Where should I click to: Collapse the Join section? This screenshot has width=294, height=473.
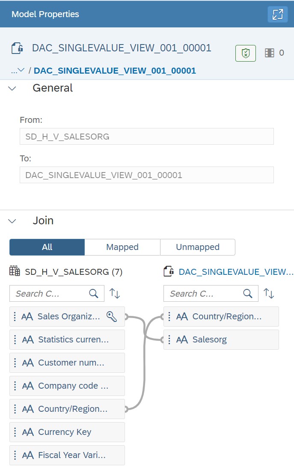(12, 221)
